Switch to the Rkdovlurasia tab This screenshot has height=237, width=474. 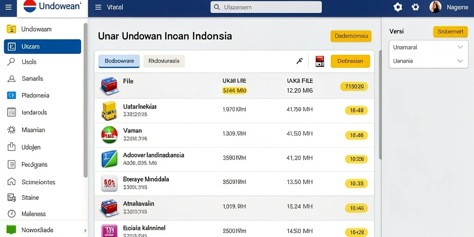pyautogui.click(x=164, y=61)
